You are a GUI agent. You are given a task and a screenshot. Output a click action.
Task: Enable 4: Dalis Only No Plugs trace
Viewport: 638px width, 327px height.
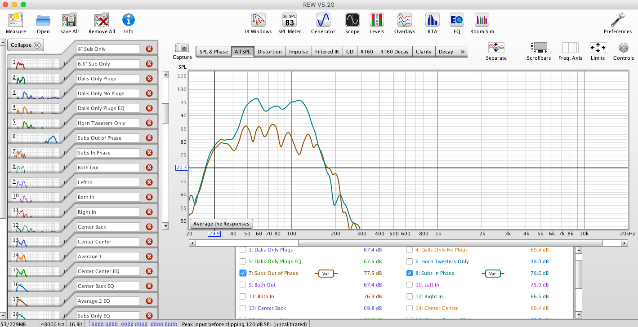(410, 250)
